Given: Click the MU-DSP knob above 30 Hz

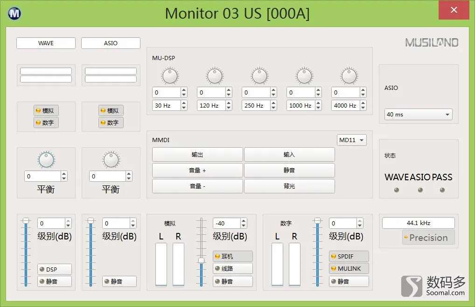Looking at the screenshot, I should pyautogui.click(x=170, y=75).
